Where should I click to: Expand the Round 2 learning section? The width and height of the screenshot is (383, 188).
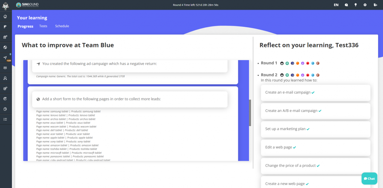[x=269, y=75]
